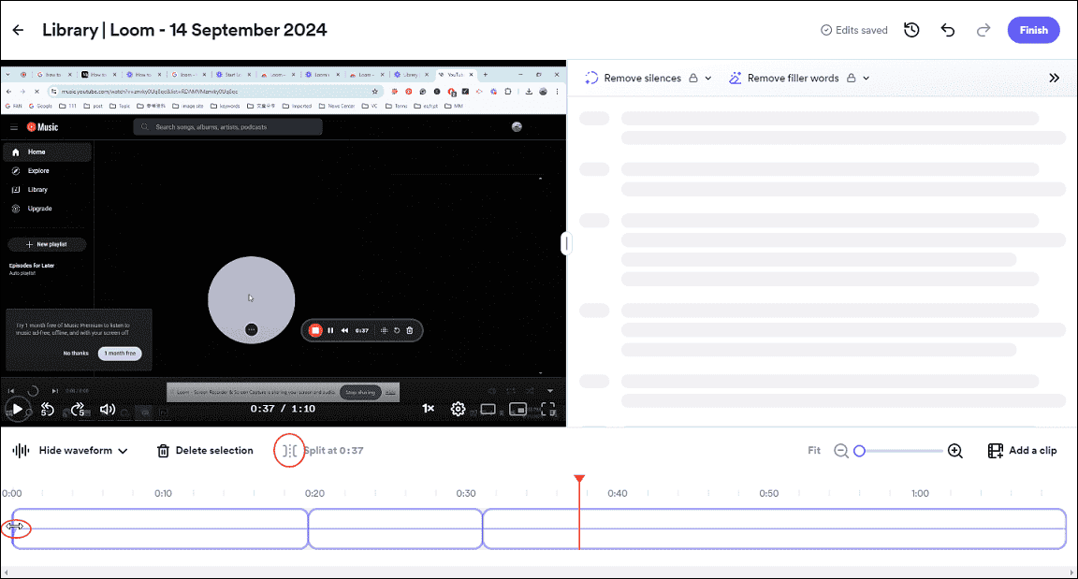The image size is (1078, 579).
Task: Click the timeline scrollbar right arrow
Action: pyautogui.click(x=1071, y=572)
